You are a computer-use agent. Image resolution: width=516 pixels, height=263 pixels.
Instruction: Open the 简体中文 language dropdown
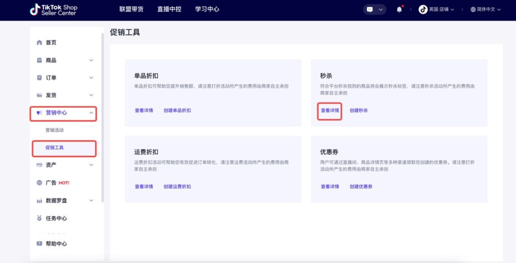click(489, 10)
